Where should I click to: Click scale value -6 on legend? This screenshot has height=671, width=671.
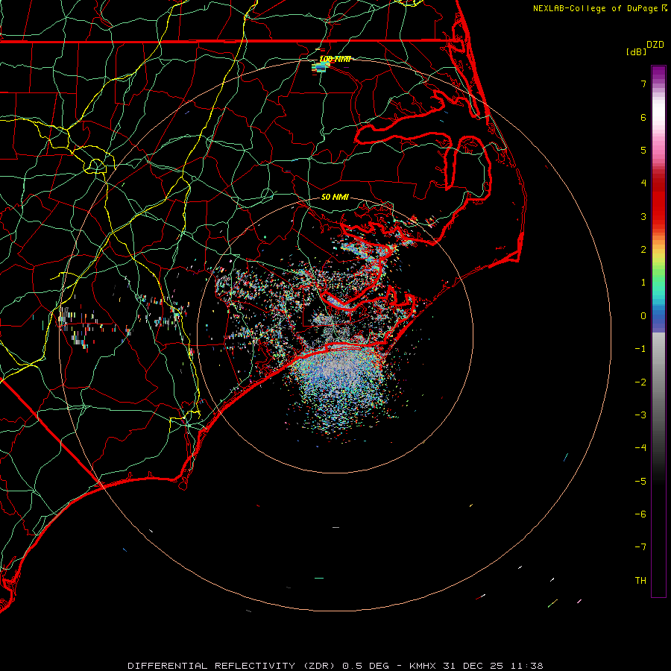(x=640, y=514)
